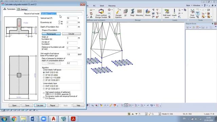This screenshot has height=122, width=217.
Task: Open Microsoft Word from the taskbar
Action: coord(33,119)
